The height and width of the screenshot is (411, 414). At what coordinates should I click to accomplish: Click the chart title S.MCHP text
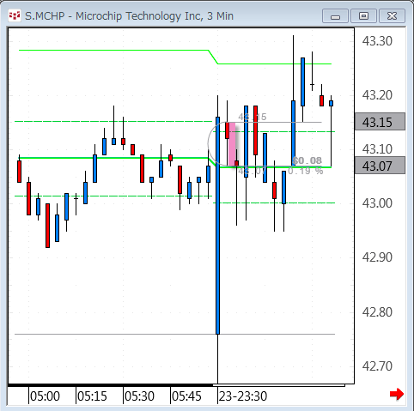pos(45,16)
